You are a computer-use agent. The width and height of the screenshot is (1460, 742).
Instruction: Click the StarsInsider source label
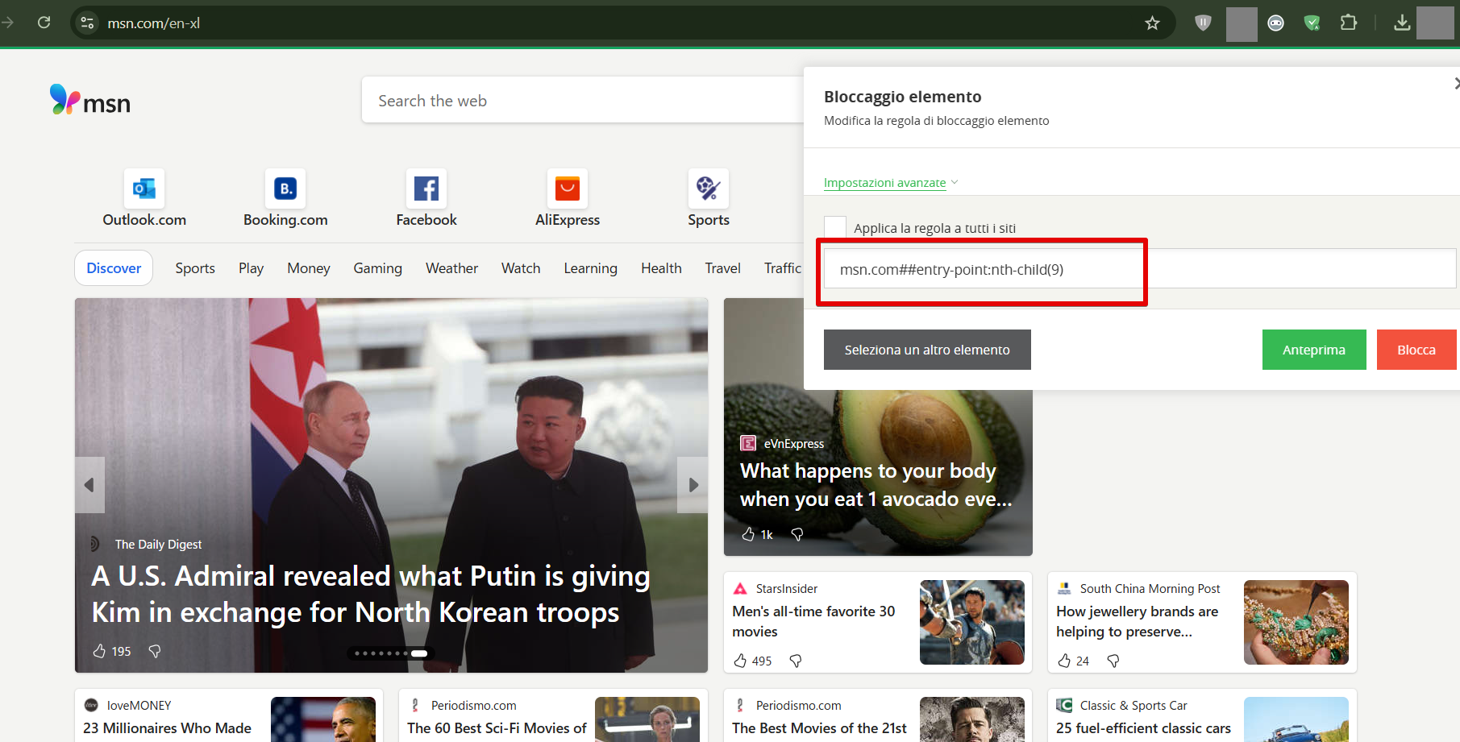point(787,589)
